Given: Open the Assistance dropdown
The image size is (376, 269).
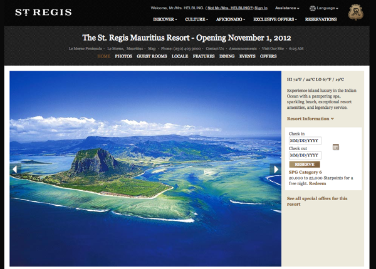Looking at the screenshot, I should point(287,8).
